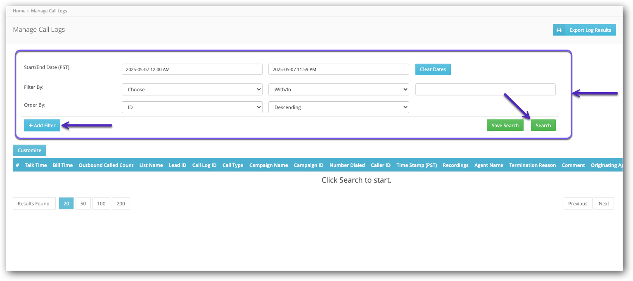Show 20 results per page
The image size is (633, 281).
66,203
